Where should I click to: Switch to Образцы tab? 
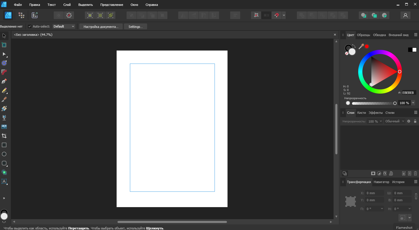pos(364,35)
